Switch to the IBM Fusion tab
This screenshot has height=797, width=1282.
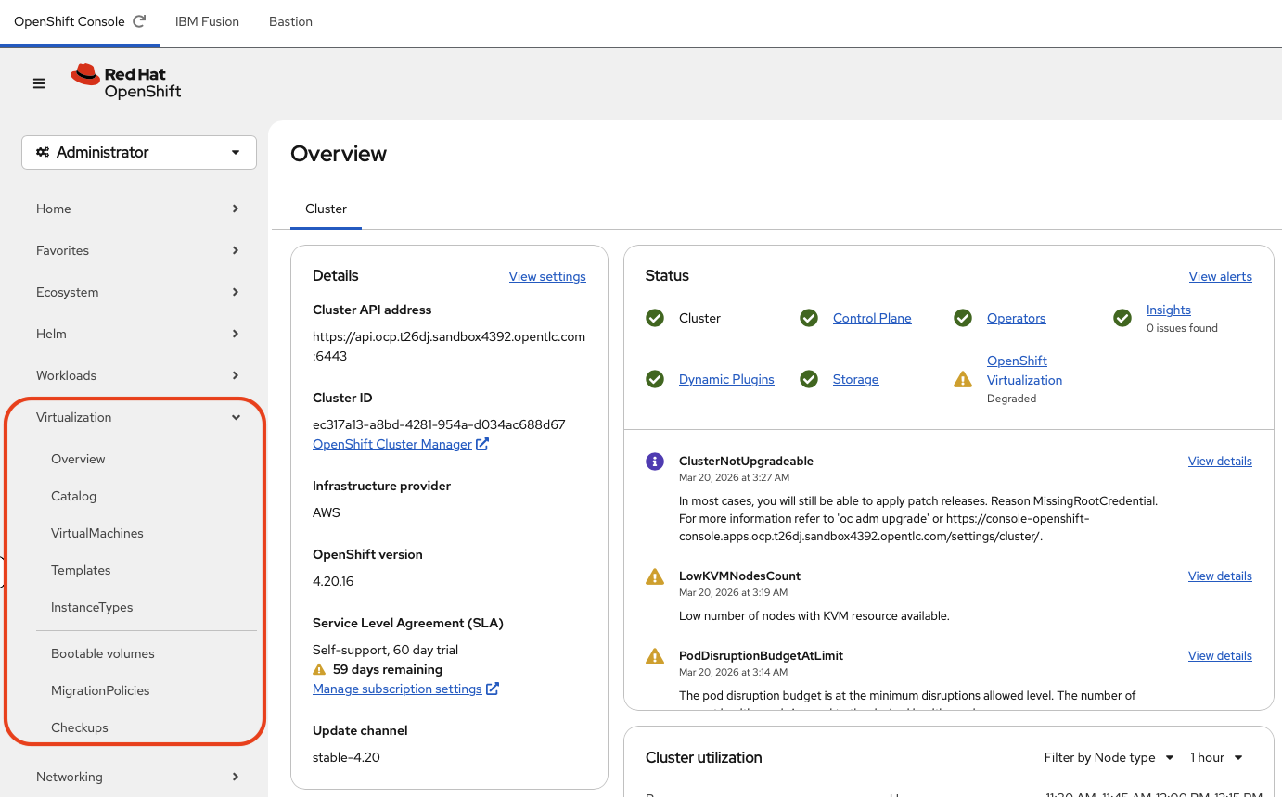point(207,21)
